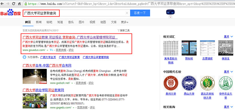Click the Baidu robot assistant icon
This screenshot has width=235, height=110.
pos(170,14)
